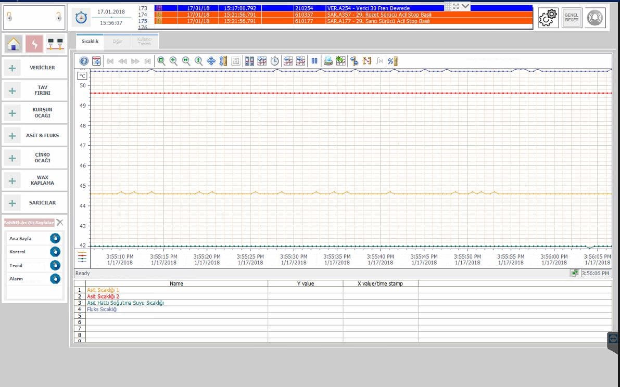
Task: Open the Diğer tab
Action: pos(118,41)
